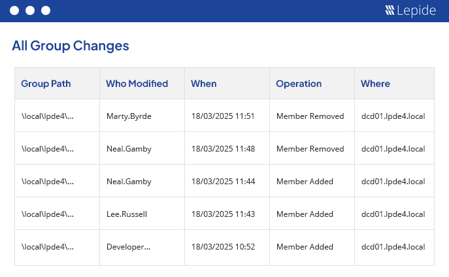
Task: Click the third white window dot
Action: coord(46,10)
